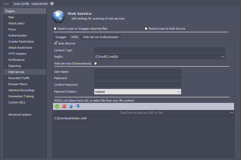Select the Web Service page
Viewport: 241px width, 160px height.
coord(25,72)
